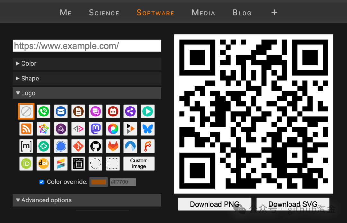Click the Download PNG button

pos(215,204)
